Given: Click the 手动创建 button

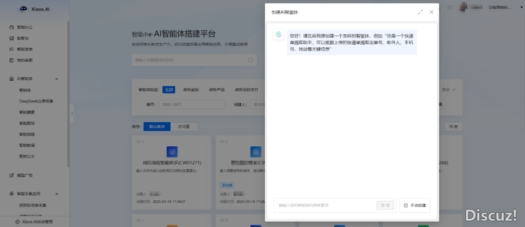Looking at the screenshot, I should [415, 205].
